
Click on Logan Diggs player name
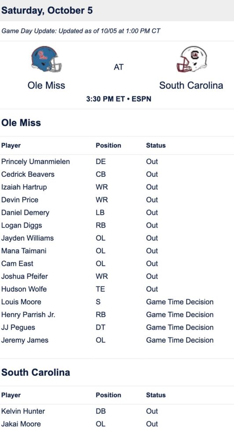tap(22, 225)
